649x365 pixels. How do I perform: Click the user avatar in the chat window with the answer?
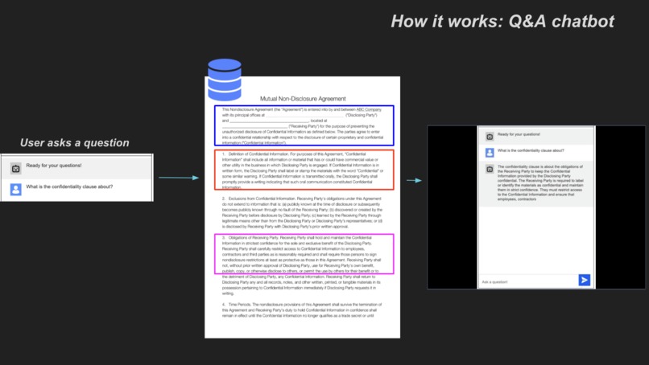[490, 153]
